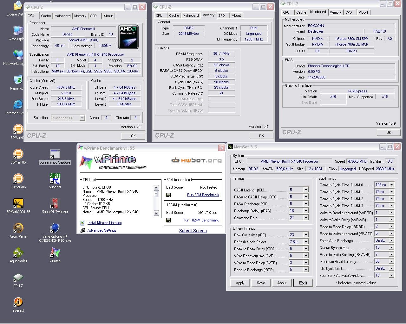The image size is (406, 324).
Task: Open the Papierkorb recycle bin icon
Action: point(18,80)
